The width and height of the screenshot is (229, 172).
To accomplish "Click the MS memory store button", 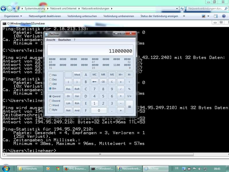I will pyautogui.click(x=112, y=75).
